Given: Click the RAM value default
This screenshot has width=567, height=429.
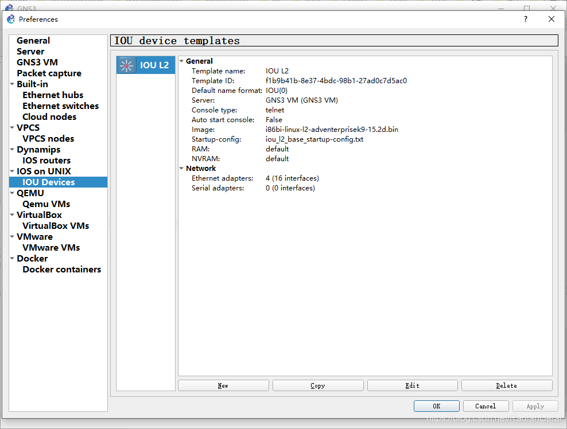Looking at the screenshot, I should (277, 149).
